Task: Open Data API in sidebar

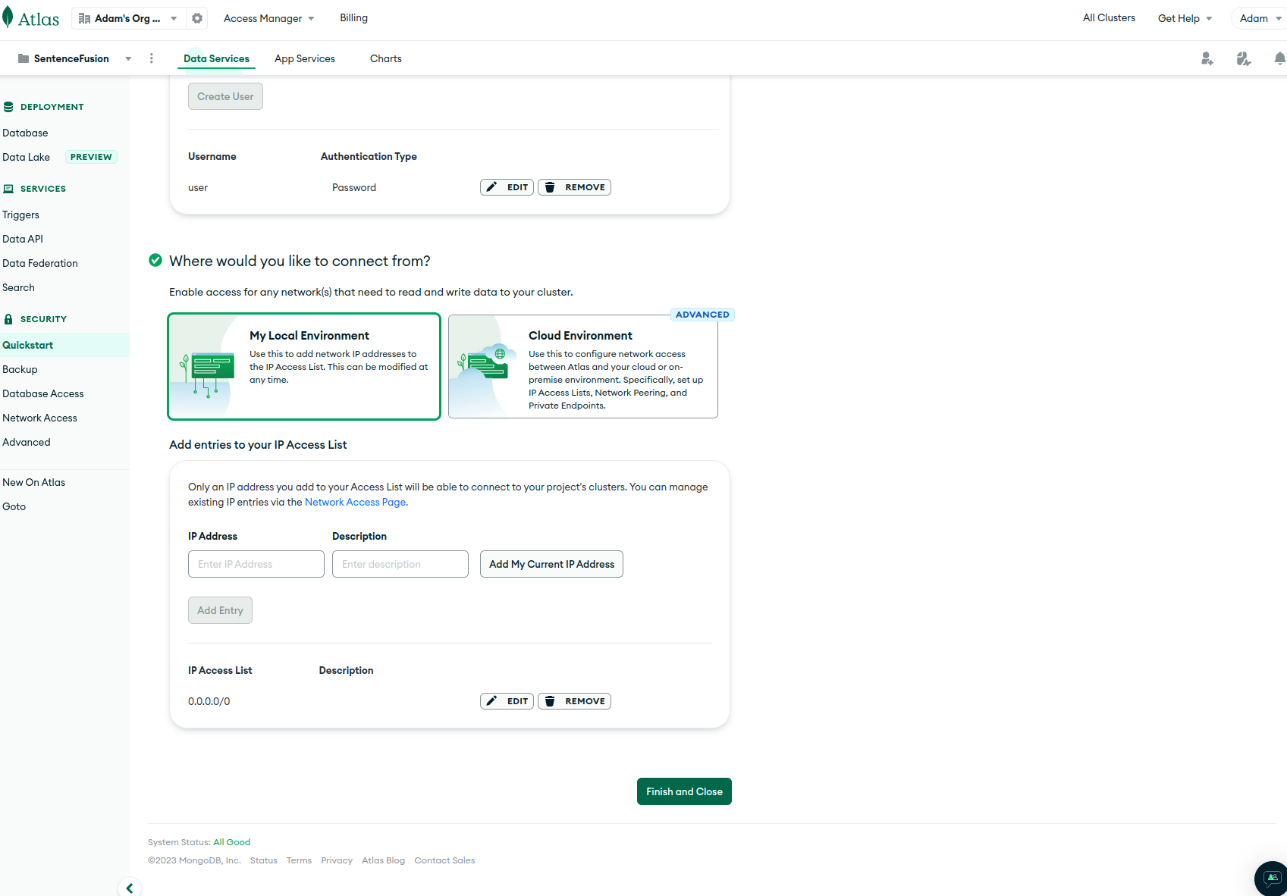Action: tap(23, 239)
